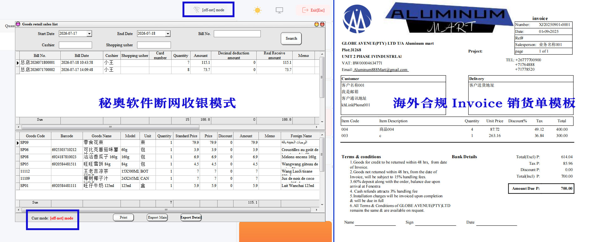The height and width of the screenshot is (242, 601).
Task: Click the Exit[Esc] button
Action: pyautogui.click(x=313, y=10)
